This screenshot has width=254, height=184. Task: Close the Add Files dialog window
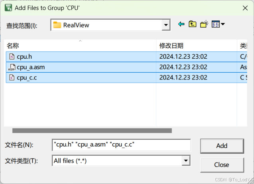point(245,8)
